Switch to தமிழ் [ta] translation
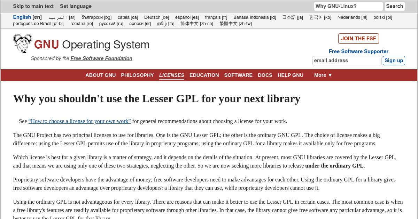 [166, 24]
